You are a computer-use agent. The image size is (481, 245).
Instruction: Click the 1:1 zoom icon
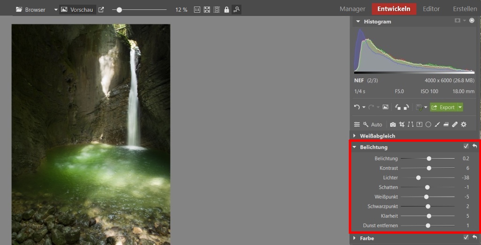[197, 9]
